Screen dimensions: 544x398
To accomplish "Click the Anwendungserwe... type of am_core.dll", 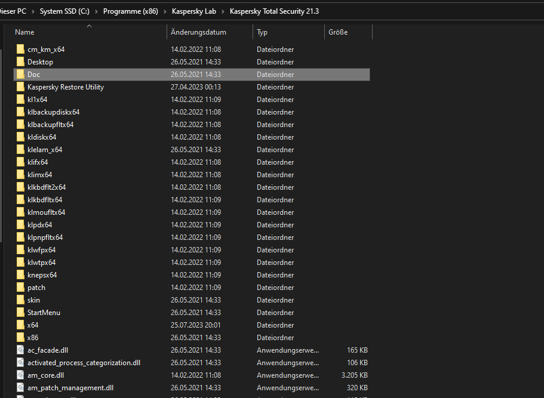I will pos(288,375).
